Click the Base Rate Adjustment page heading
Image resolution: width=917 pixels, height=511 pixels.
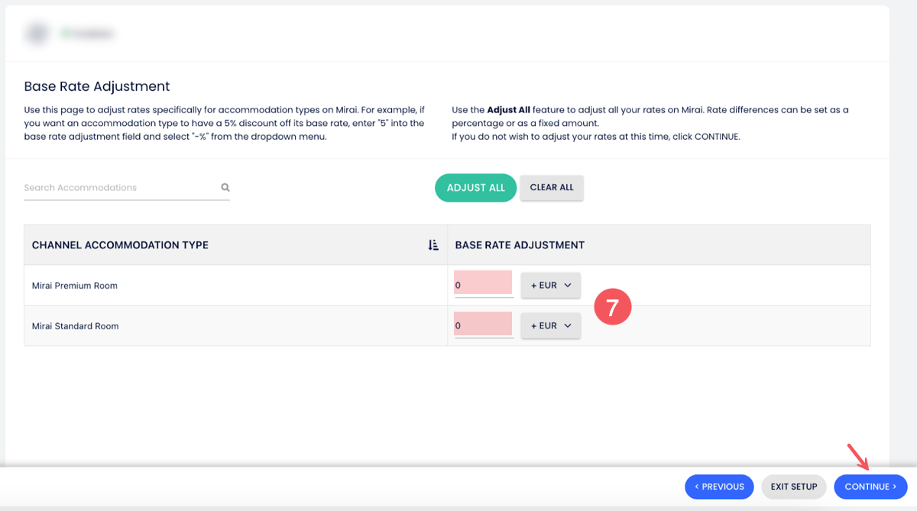pyautogui.click(x=97, y=86)
